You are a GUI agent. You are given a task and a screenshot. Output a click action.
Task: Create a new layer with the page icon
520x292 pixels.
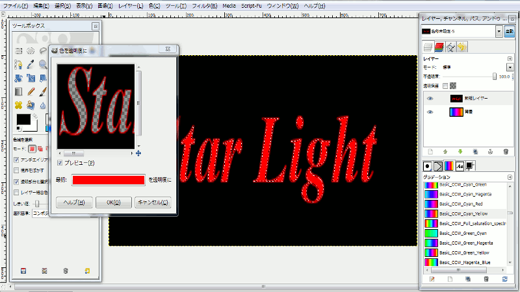point(430,152)
